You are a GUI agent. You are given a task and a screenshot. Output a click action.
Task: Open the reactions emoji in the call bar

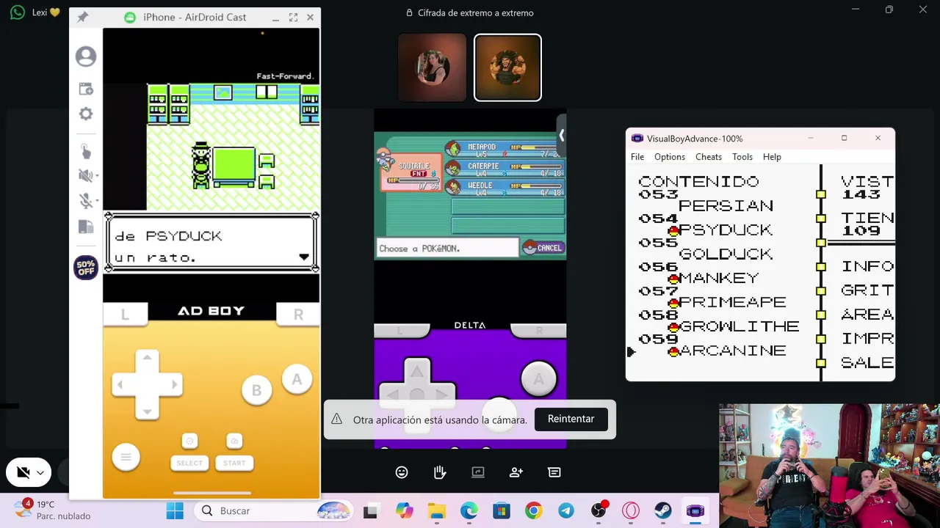(x=402, y=472)
